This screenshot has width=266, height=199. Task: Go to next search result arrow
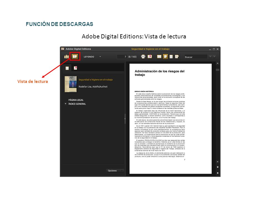tap(214, 56)
